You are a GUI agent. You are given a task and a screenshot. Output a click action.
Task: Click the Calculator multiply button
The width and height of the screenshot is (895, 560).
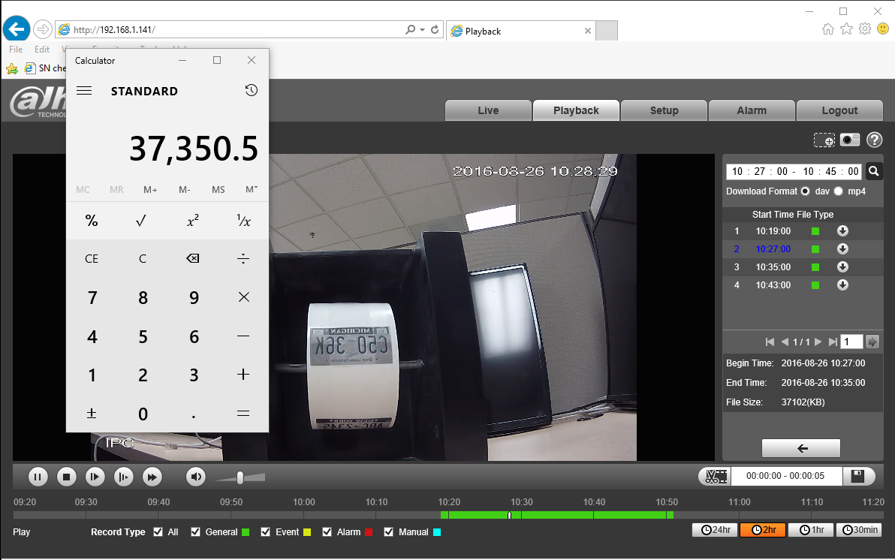pos(243,297)
